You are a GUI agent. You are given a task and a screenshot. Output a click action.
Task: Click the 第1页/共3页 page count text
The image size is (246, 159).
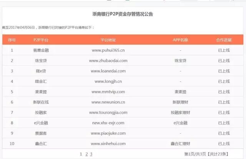pos(195,154)
